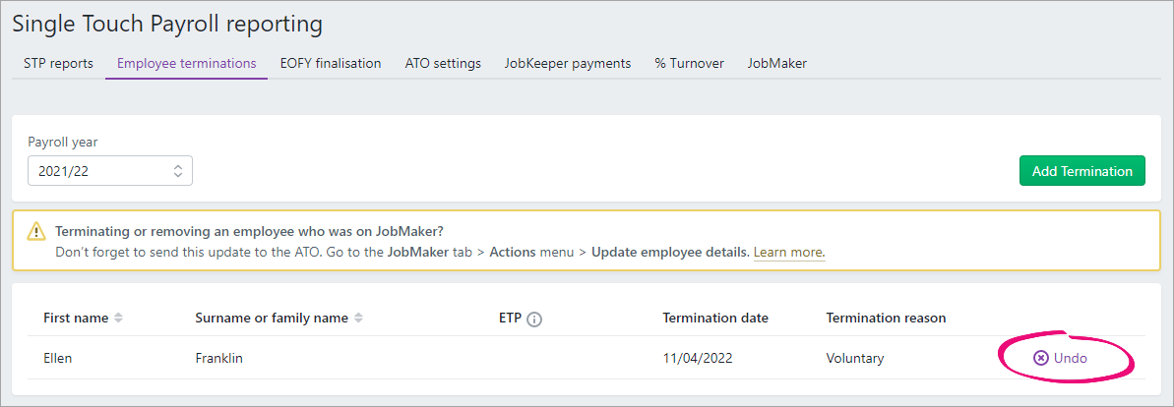
Task: Click the Termination reason column header
Action: (886, 318)
